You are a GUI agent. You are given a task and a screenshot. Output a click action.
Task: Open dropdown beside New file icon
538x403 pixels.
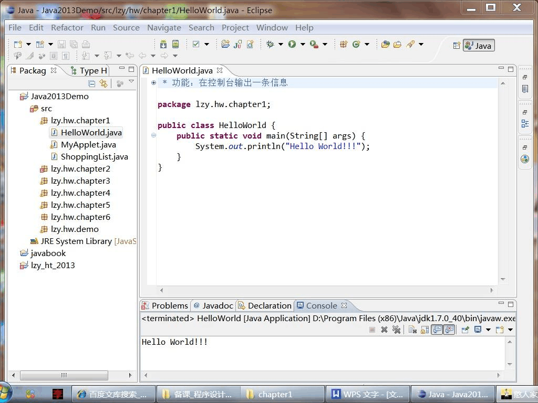point(28,44)
